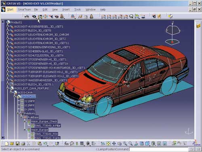Select W203-EXT-TUERGRIFF-ELEGANCE-HI-LI_3D_xSET1 in tree
This screenshot has height=152, width=202.
pos(46,72)
